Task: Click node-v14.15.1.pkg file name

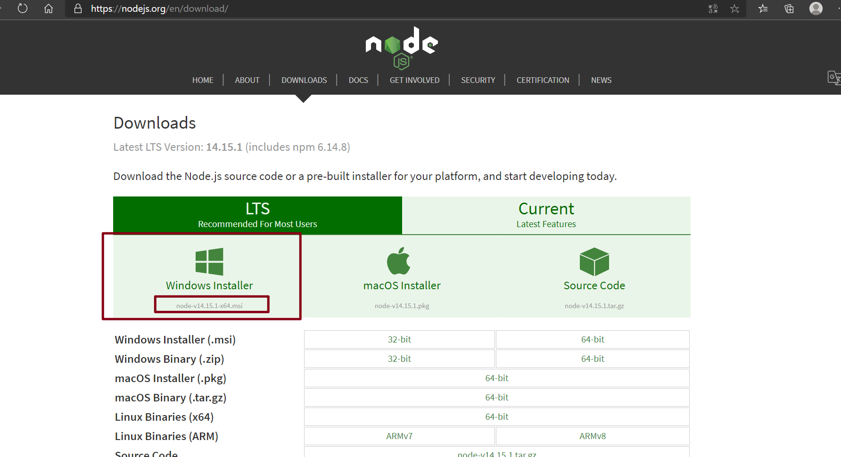Action: coord(402,306)
